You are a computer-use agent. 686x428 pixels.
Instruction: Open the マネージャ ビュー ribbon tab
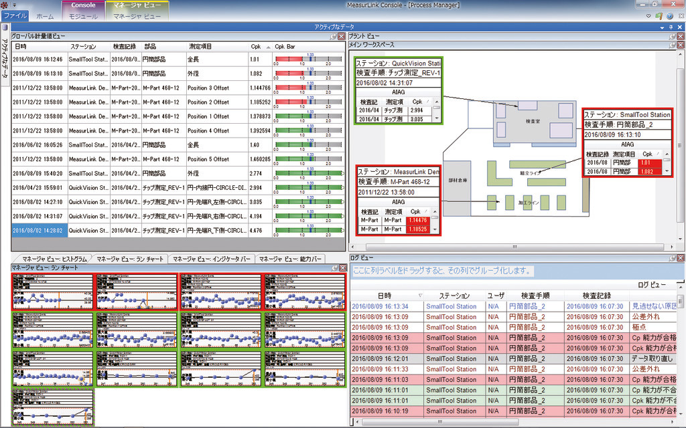[137, 16]
